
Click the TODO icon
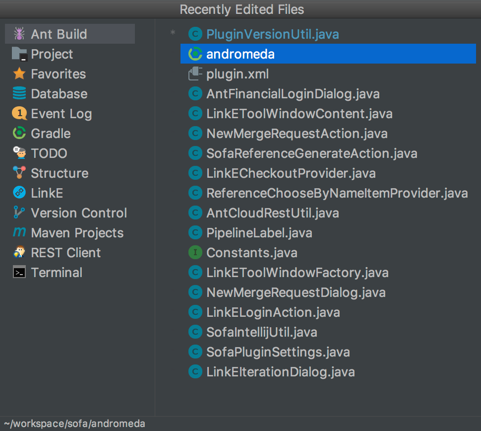point(19,153)
